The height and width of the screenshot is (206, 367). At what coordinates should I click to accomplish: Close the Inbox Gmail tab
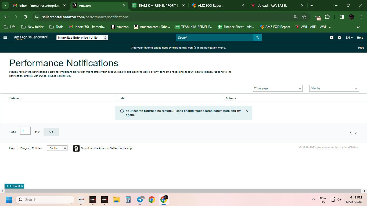[64, 5]
